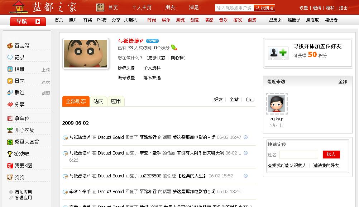
Task: Click the green leaf points icon
Action: [174, 47]
